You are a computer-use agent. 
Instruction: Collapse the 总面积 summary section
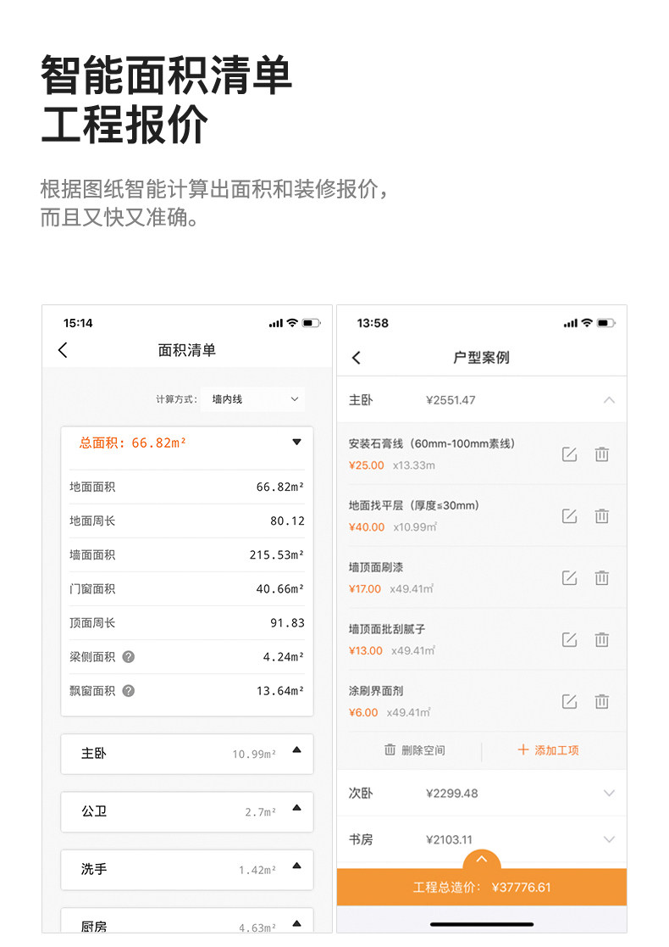[x=296, y=442]
